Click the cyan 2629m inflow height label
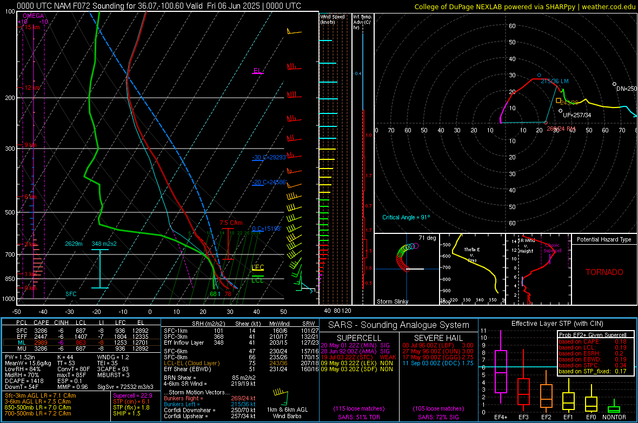 [x=74, y=244]
